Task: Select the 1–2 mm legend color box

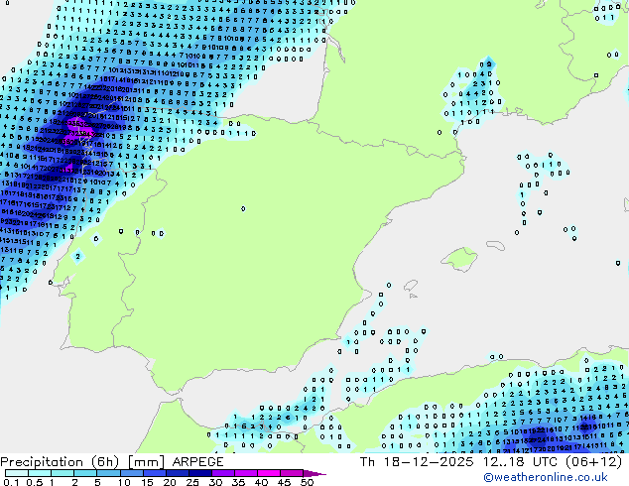Action: point(63,473)
